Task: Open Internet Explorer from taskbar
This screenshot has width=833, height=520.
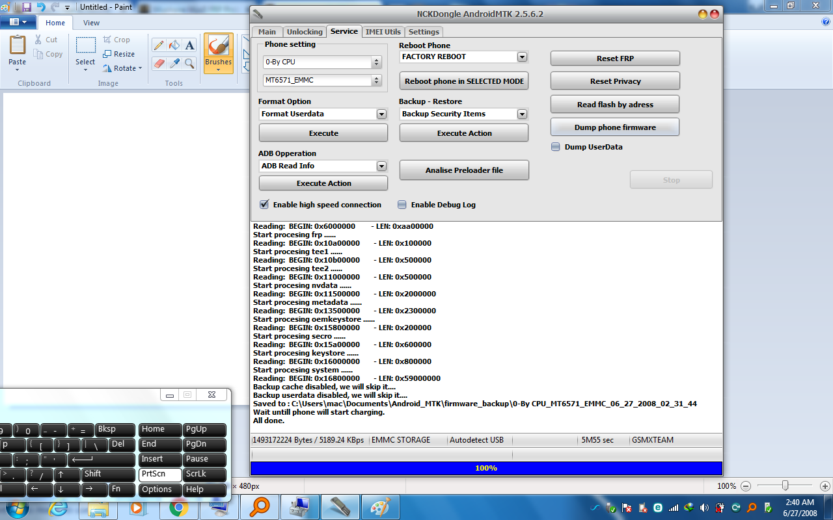Action: click(57, 507)
